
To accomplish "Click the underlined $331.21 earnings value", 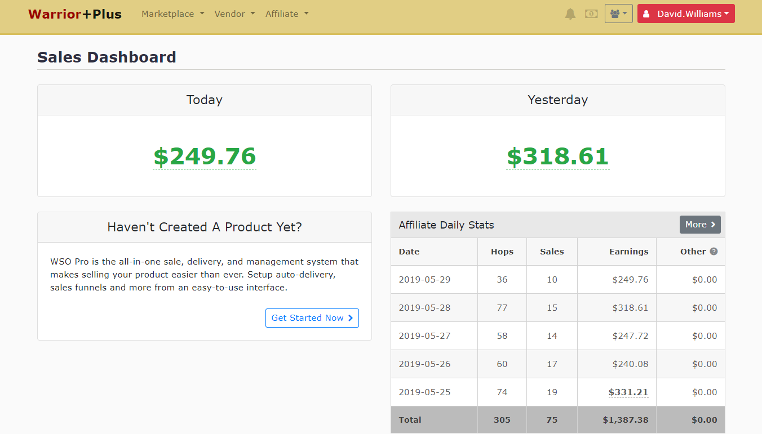I will pyautogui.click(x=628, y=392).
